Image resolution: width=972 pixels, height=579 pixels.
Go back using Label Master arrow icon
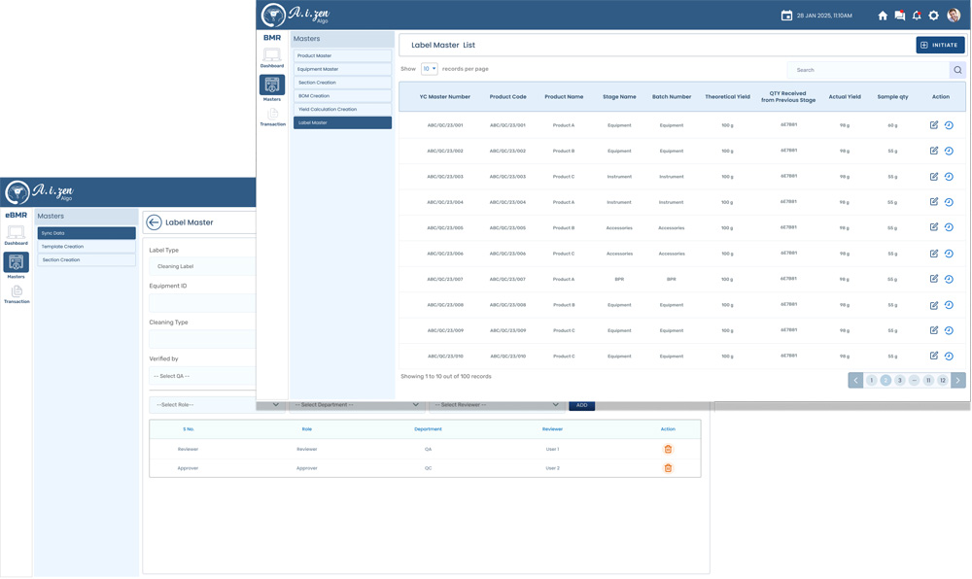pyautogui.click(x=154, y=222)
